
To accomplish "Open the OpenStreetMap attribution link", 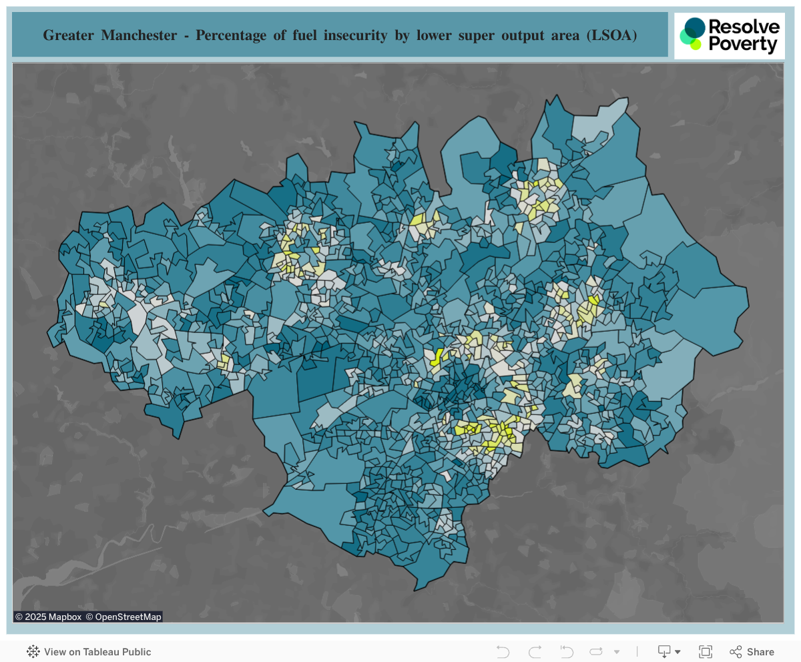I will click(x=123, y=617).
